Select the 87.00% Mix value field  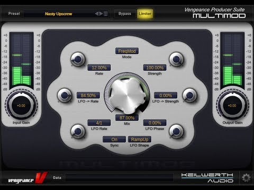(x=127, y=118)
